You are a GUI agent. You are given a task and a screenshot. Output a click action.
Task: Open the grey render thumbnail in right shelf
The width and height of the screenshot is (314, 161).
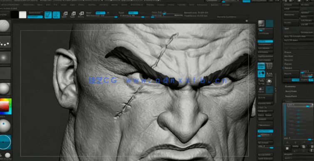[x=261, y=23]
